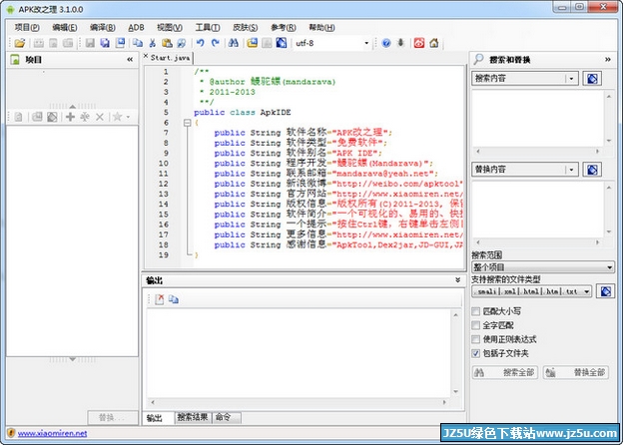Click the binoculars find icon in toolbar
The width and height of the screenshot is (623, 445).
pyautogui.click(x=234, y=43)
